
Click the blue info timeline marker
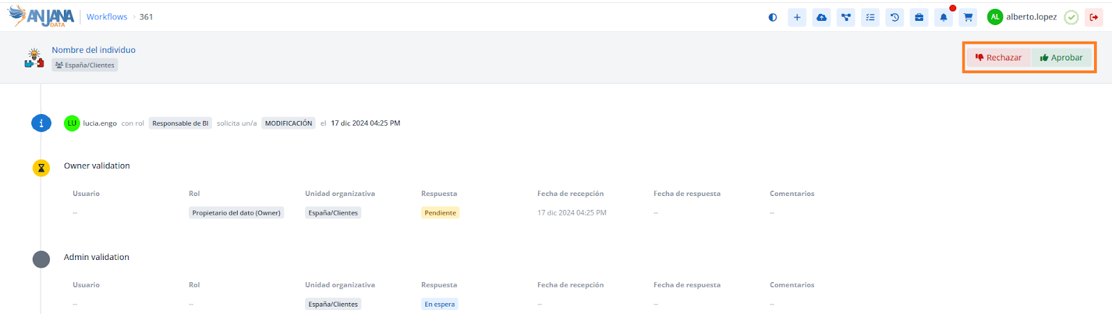41,123
